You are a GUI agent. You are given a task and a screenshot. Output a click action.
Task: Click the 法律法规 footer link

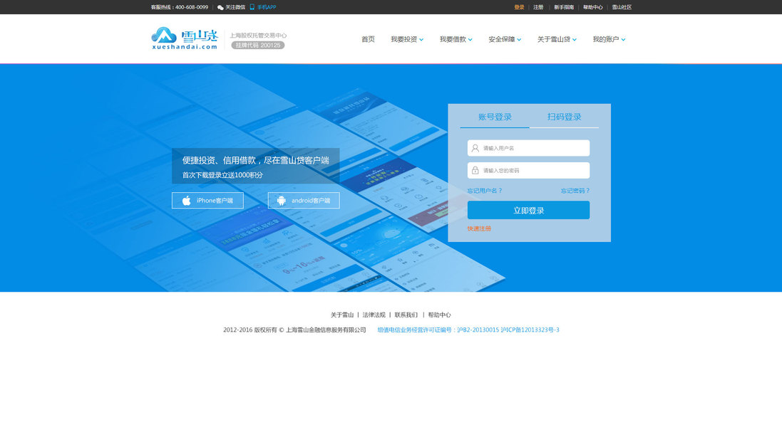coord(374,315)
